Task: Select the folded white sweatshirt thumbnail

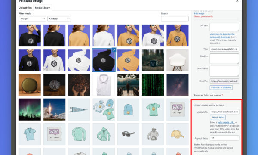Action: (x=79, y=60)
